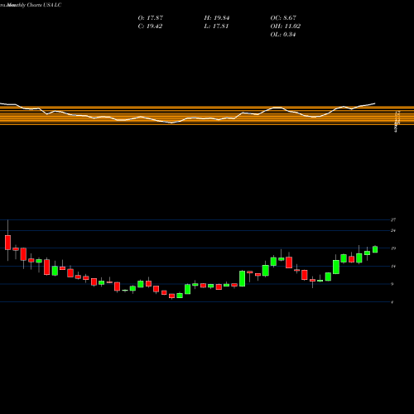Click the 'OC: 8.67' value
The width and height of the screenshot is (414, 414).
point(283,18)
